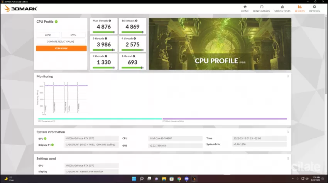The height and width of the screenshot is (183, 328).
Task: Click the Display #1 green check icon
Action: click(52, 145)
